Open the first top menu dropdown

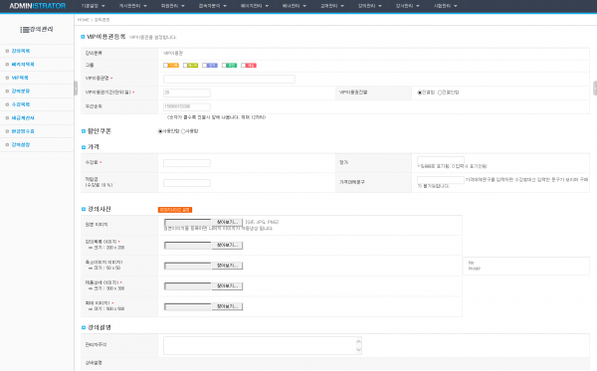[93, 6]
